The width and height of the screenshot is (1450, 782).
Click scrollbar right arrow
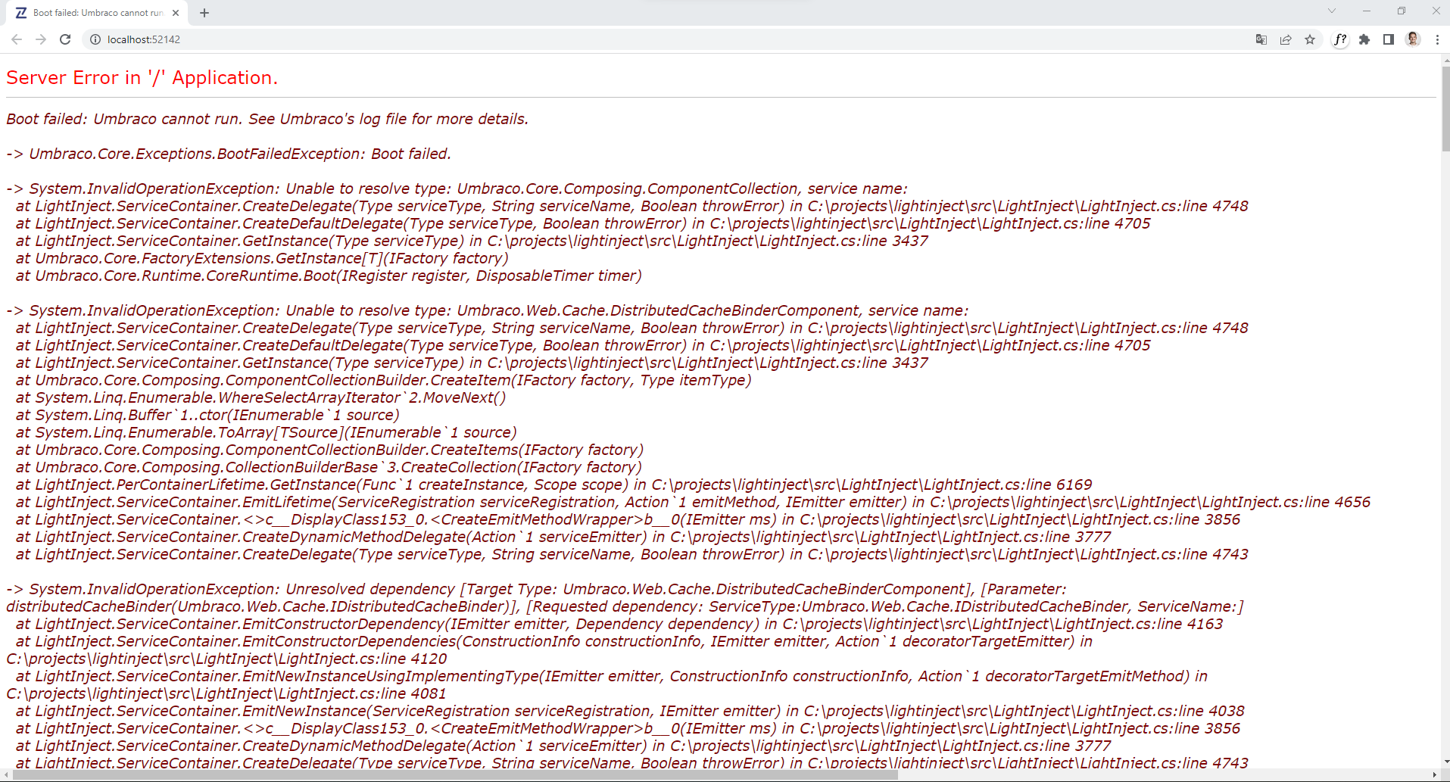[x=1434, y=775]
